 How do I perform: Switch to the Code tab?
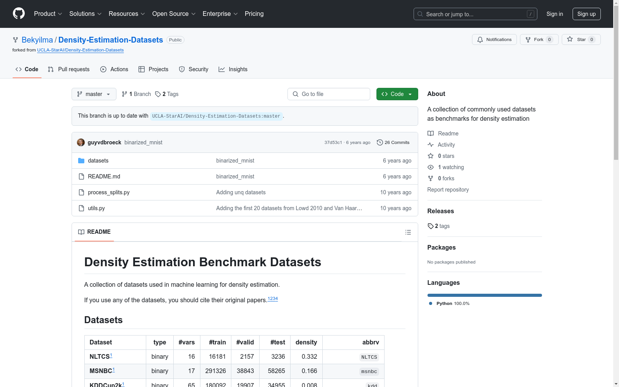tap(27, 69)
